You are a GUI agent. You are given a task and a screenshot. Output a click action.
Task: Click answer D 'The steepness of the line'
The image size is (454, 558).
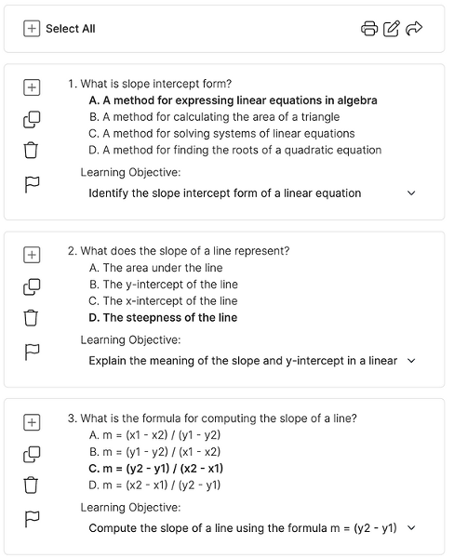(163, 317)
